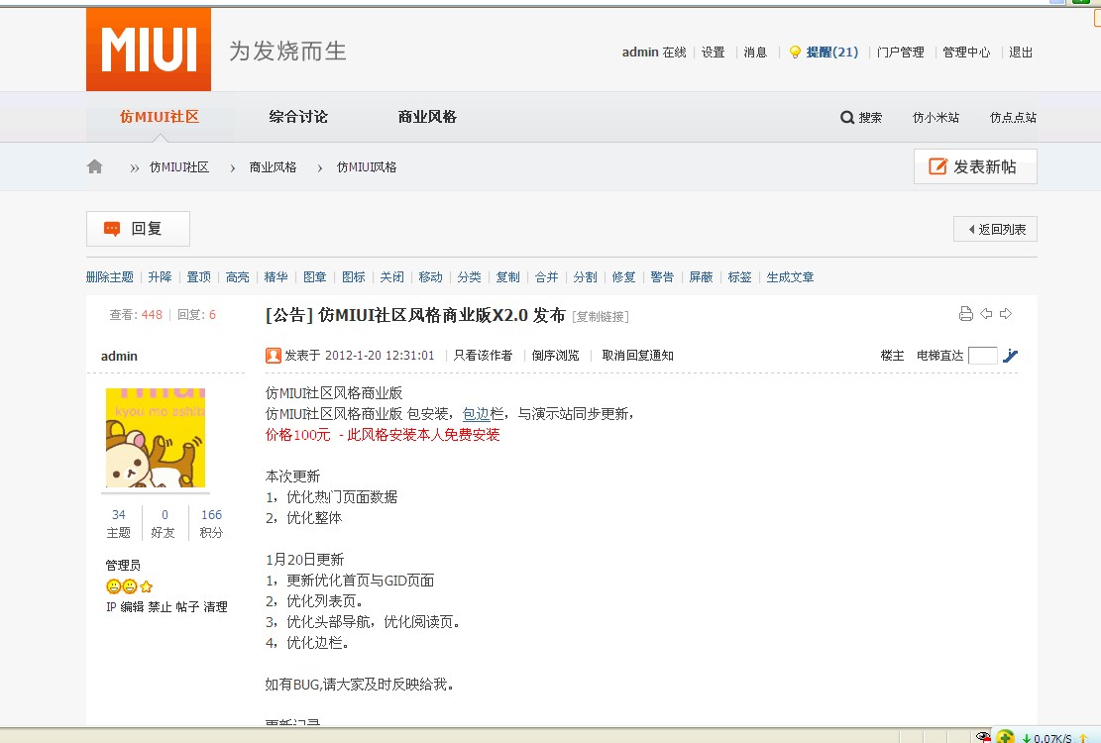The height and width of the screenshot is (743, 1101).
Task: Open 仿点点站 nav link
Action: (x=1013, y=118)
